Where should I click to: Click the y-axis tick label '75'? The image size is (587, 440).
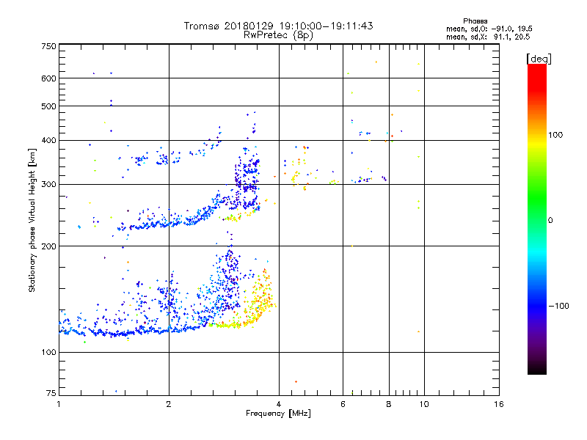pyautogui.click(x=51, y=393)
